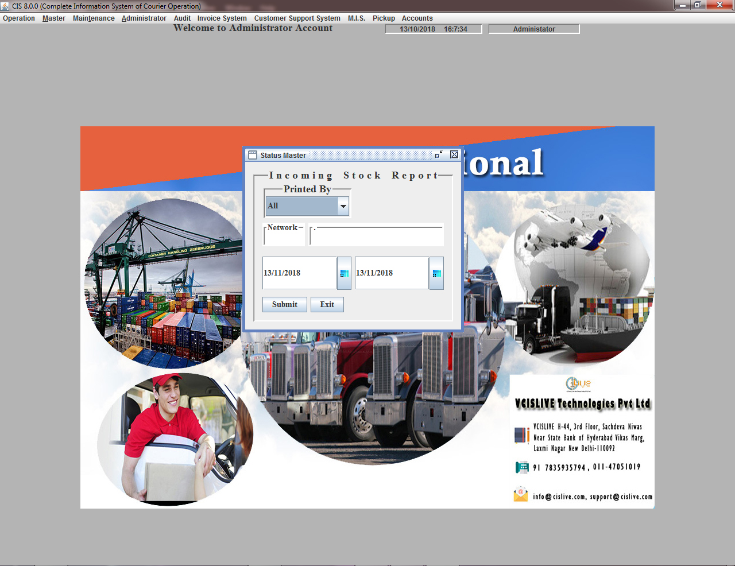Image resolution: width=735 pixels, height=566 pixels.
Task: Open the Administrator menu
Action: pyautogui.click(x=144, y=18)
